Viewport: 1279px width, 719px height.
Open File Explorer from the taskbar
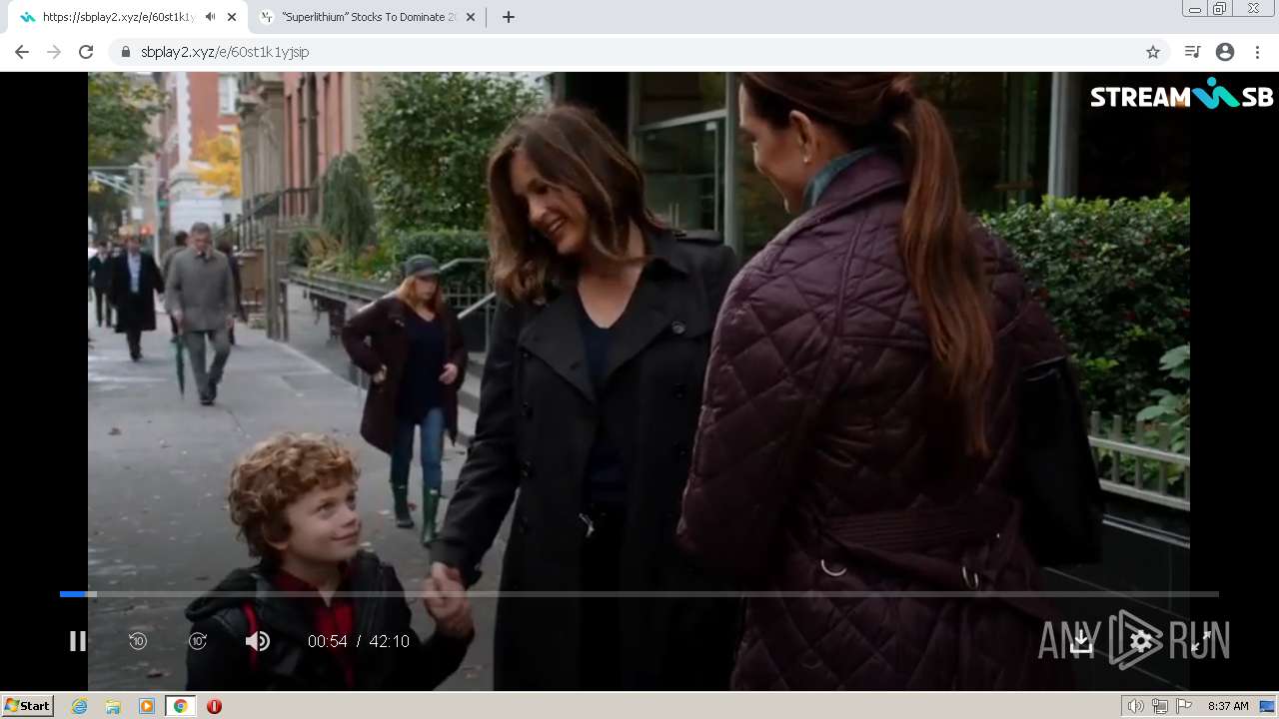(113, 706)
